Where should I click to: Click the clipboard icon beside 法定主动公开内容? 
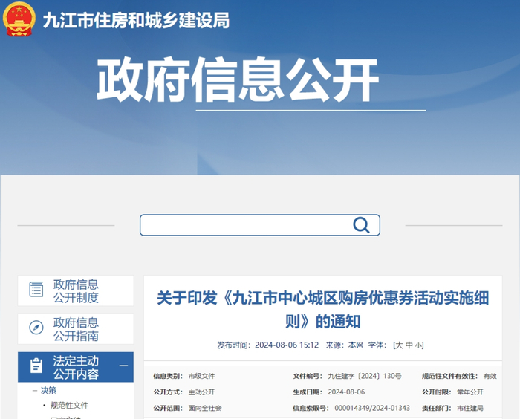36,366
